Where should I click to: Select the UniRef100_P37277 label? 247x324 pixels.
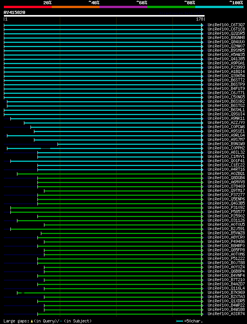(226, 195)
